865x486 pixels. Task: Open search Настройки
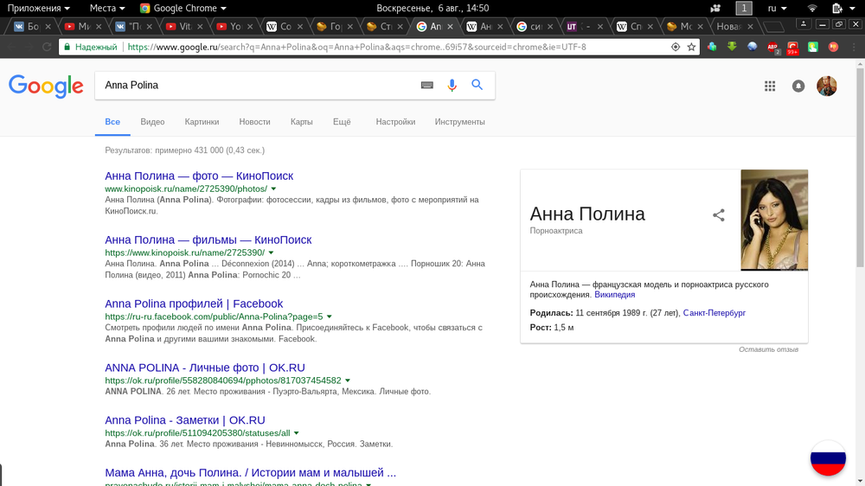click(395, 122)
